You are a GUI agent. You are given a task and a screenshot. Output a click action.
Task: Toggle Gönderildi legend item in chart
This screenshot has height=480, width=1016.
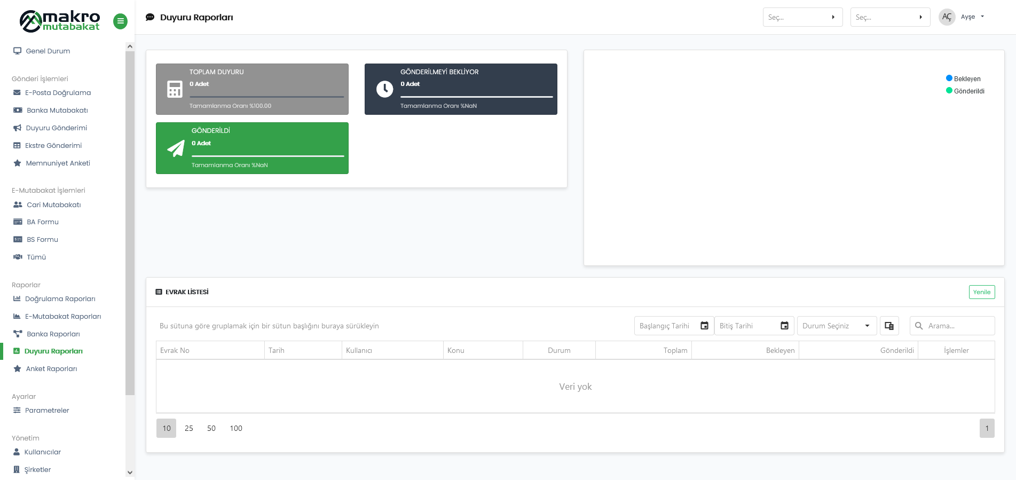coord(965,91)
